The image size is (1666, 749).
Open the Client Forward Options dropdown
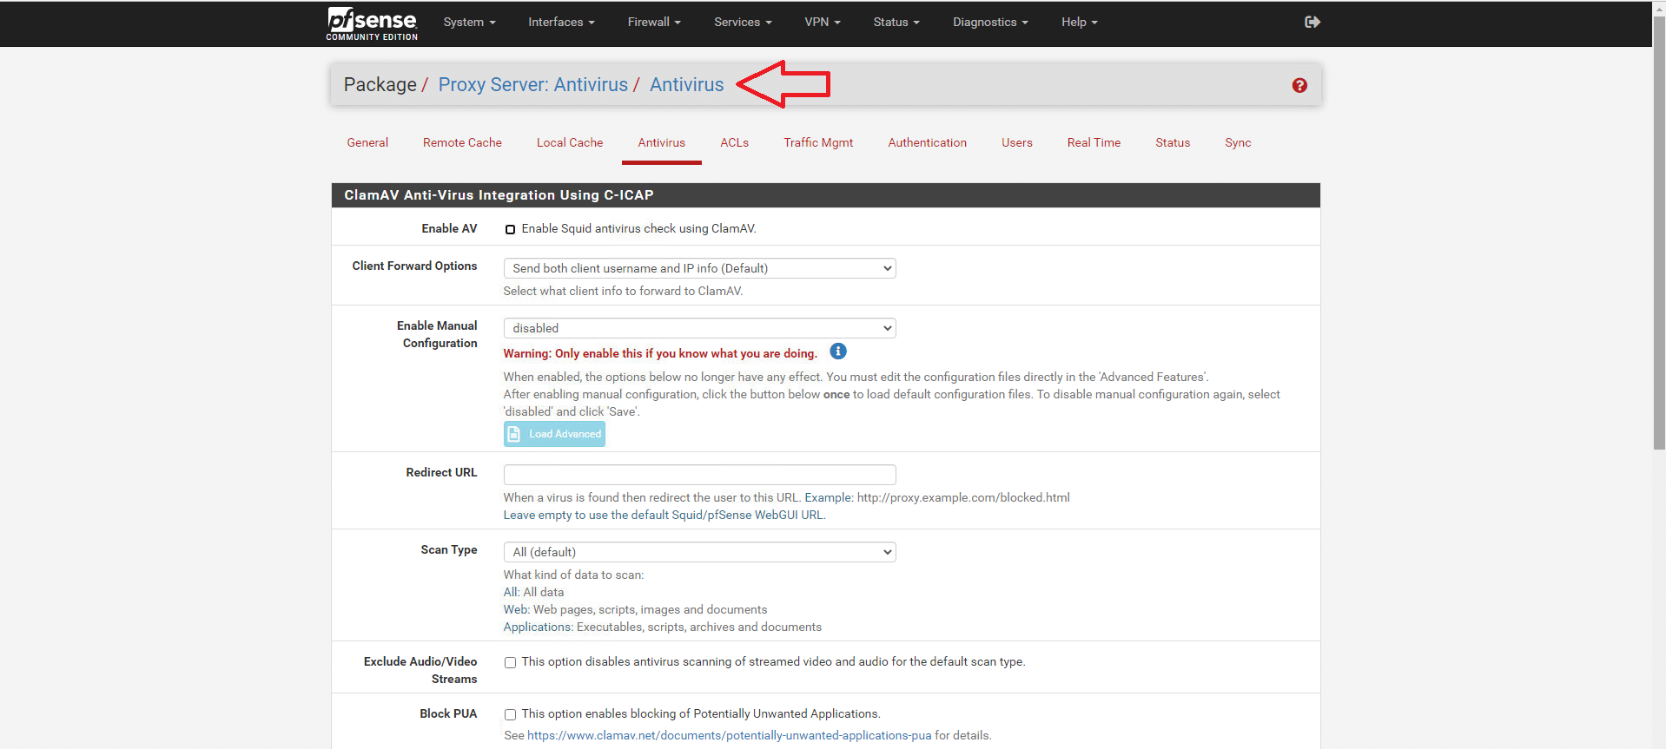(x=699, y=268)
